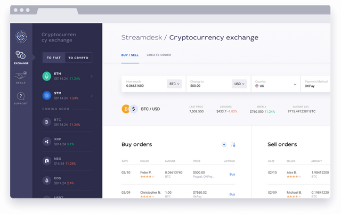
Task: Click the last price value 7,508.550
Action: point(197,111)
